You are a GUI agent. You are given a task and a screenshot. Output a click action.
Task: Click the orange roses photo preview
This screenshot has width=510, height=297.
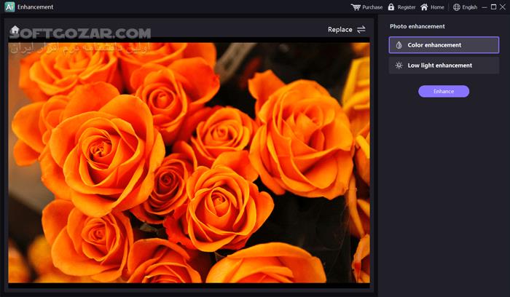(189, 162)
